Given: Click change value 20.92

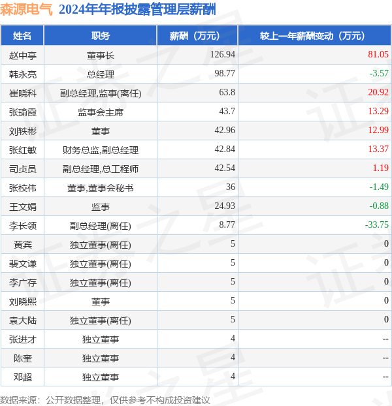Looking at the screenshot, I should click(x=378, y=92).
